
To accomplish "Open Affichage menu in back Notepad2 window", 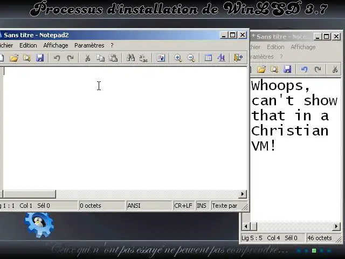I will (303, 47).
